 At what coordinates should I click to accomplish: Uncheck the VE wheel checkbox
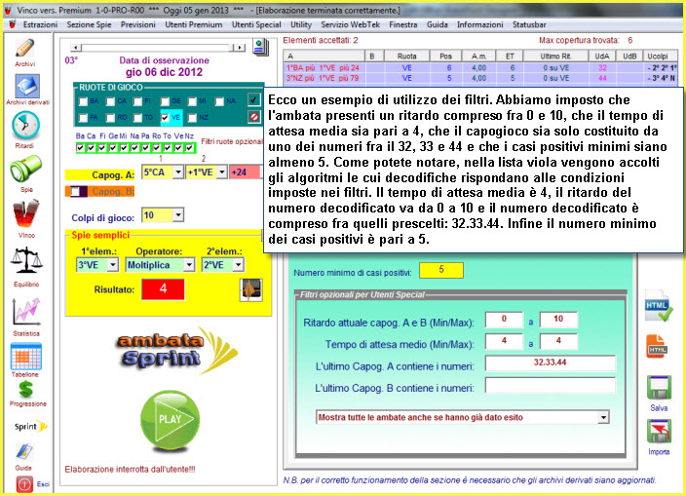point(165,118)
